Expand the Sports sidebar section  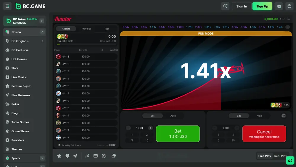[42, 158]
